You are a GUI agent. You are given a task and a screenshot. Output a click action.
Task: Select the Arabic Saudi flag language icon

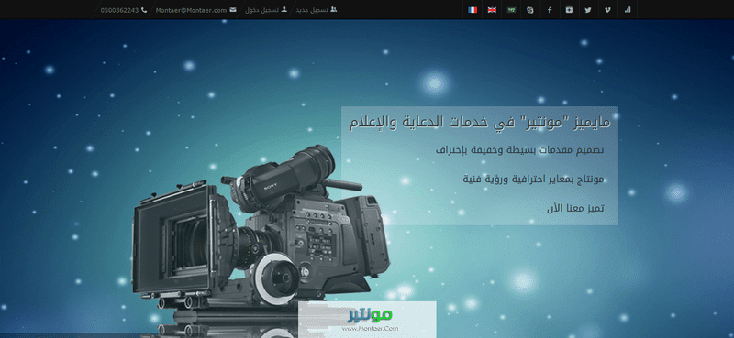(511, 10)
